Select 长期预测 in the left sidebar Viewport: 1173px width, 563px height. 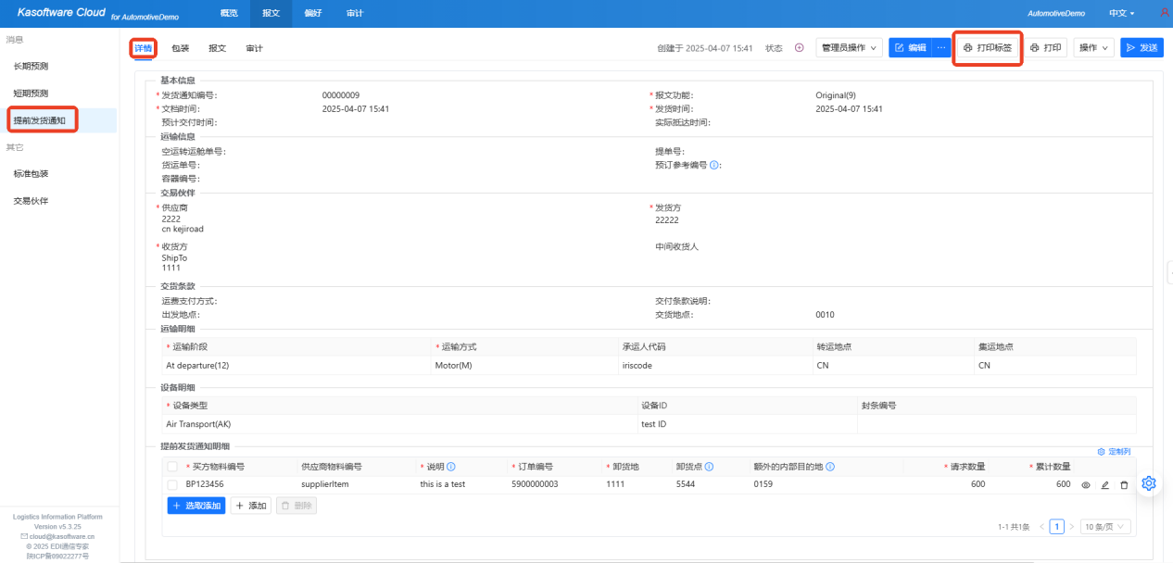click(x=31, y=67)
